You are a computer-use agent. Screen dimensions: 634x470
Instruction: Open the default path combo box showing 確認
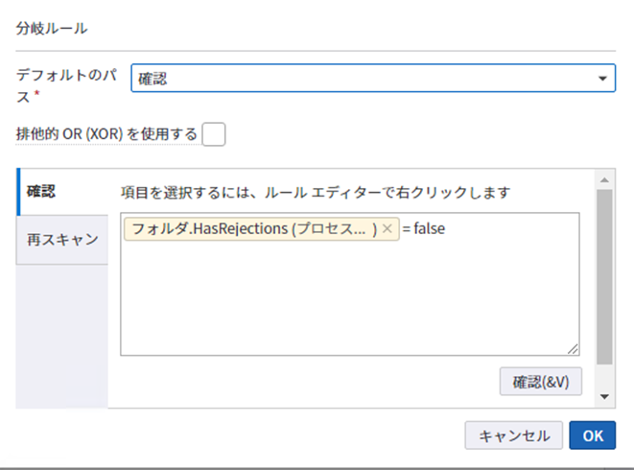pos(364,79)
